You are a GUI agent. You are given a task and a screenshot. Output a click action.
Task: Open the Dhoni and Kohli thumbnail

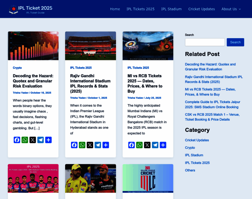point(91,178)
